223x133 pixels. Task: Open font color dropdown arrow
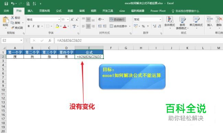point(68,26)
